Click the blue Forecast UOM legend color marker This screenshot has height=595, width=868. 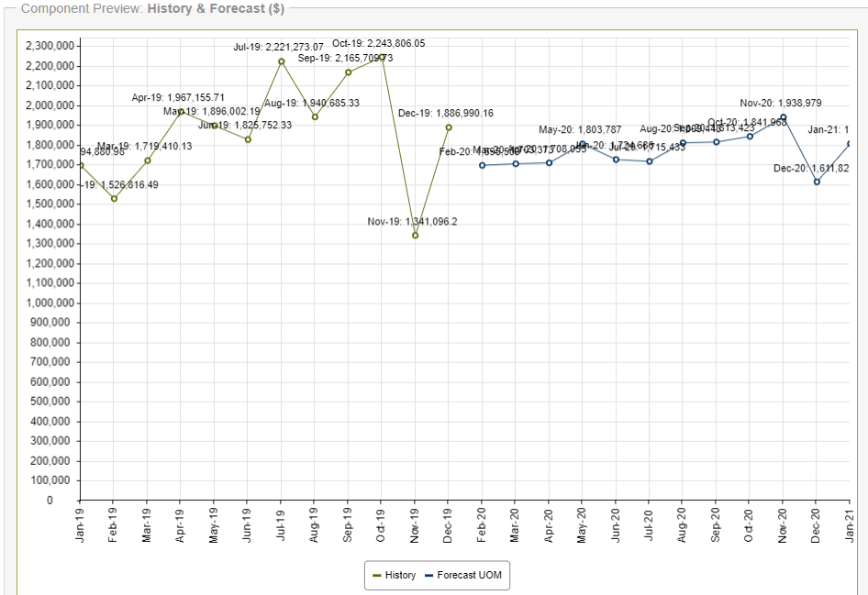tap(429, 576)
